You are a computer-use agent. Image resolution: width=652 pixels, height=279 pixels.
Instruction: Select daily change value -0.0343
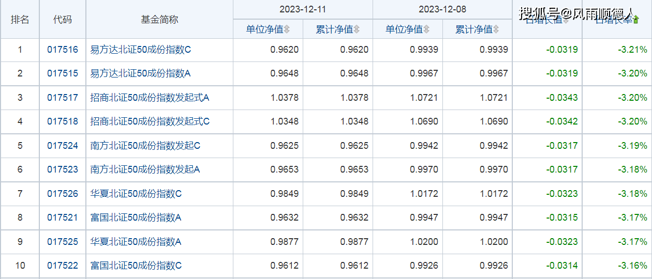tap(562, 98)
